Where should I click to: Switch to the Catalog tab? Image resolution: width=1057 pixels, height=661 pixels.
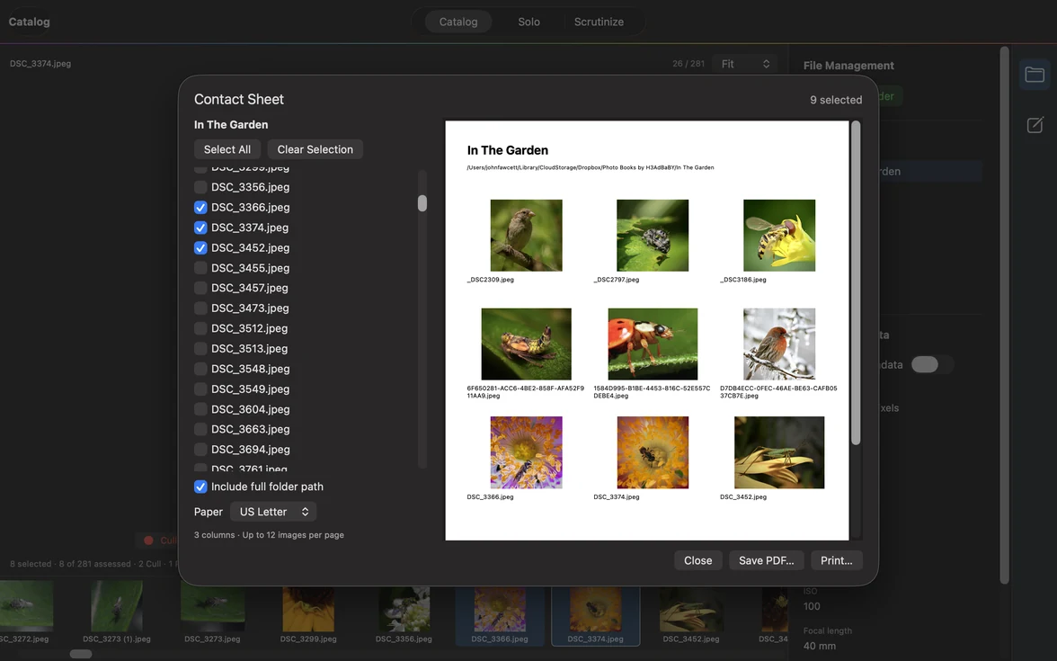click(x=458, y=22)
